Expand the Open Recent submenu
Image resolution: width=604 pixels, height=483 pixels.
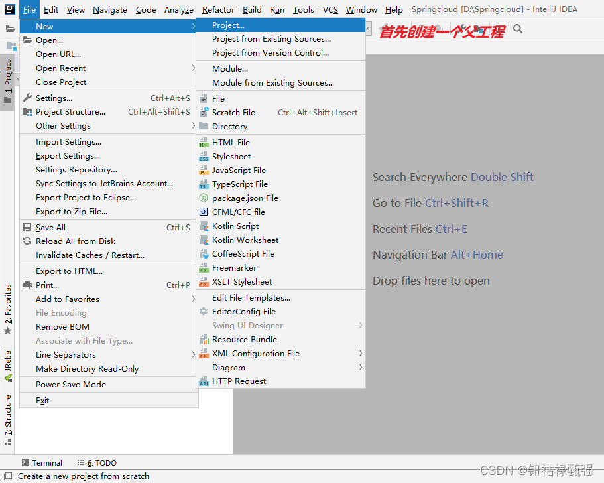(108, 68)
